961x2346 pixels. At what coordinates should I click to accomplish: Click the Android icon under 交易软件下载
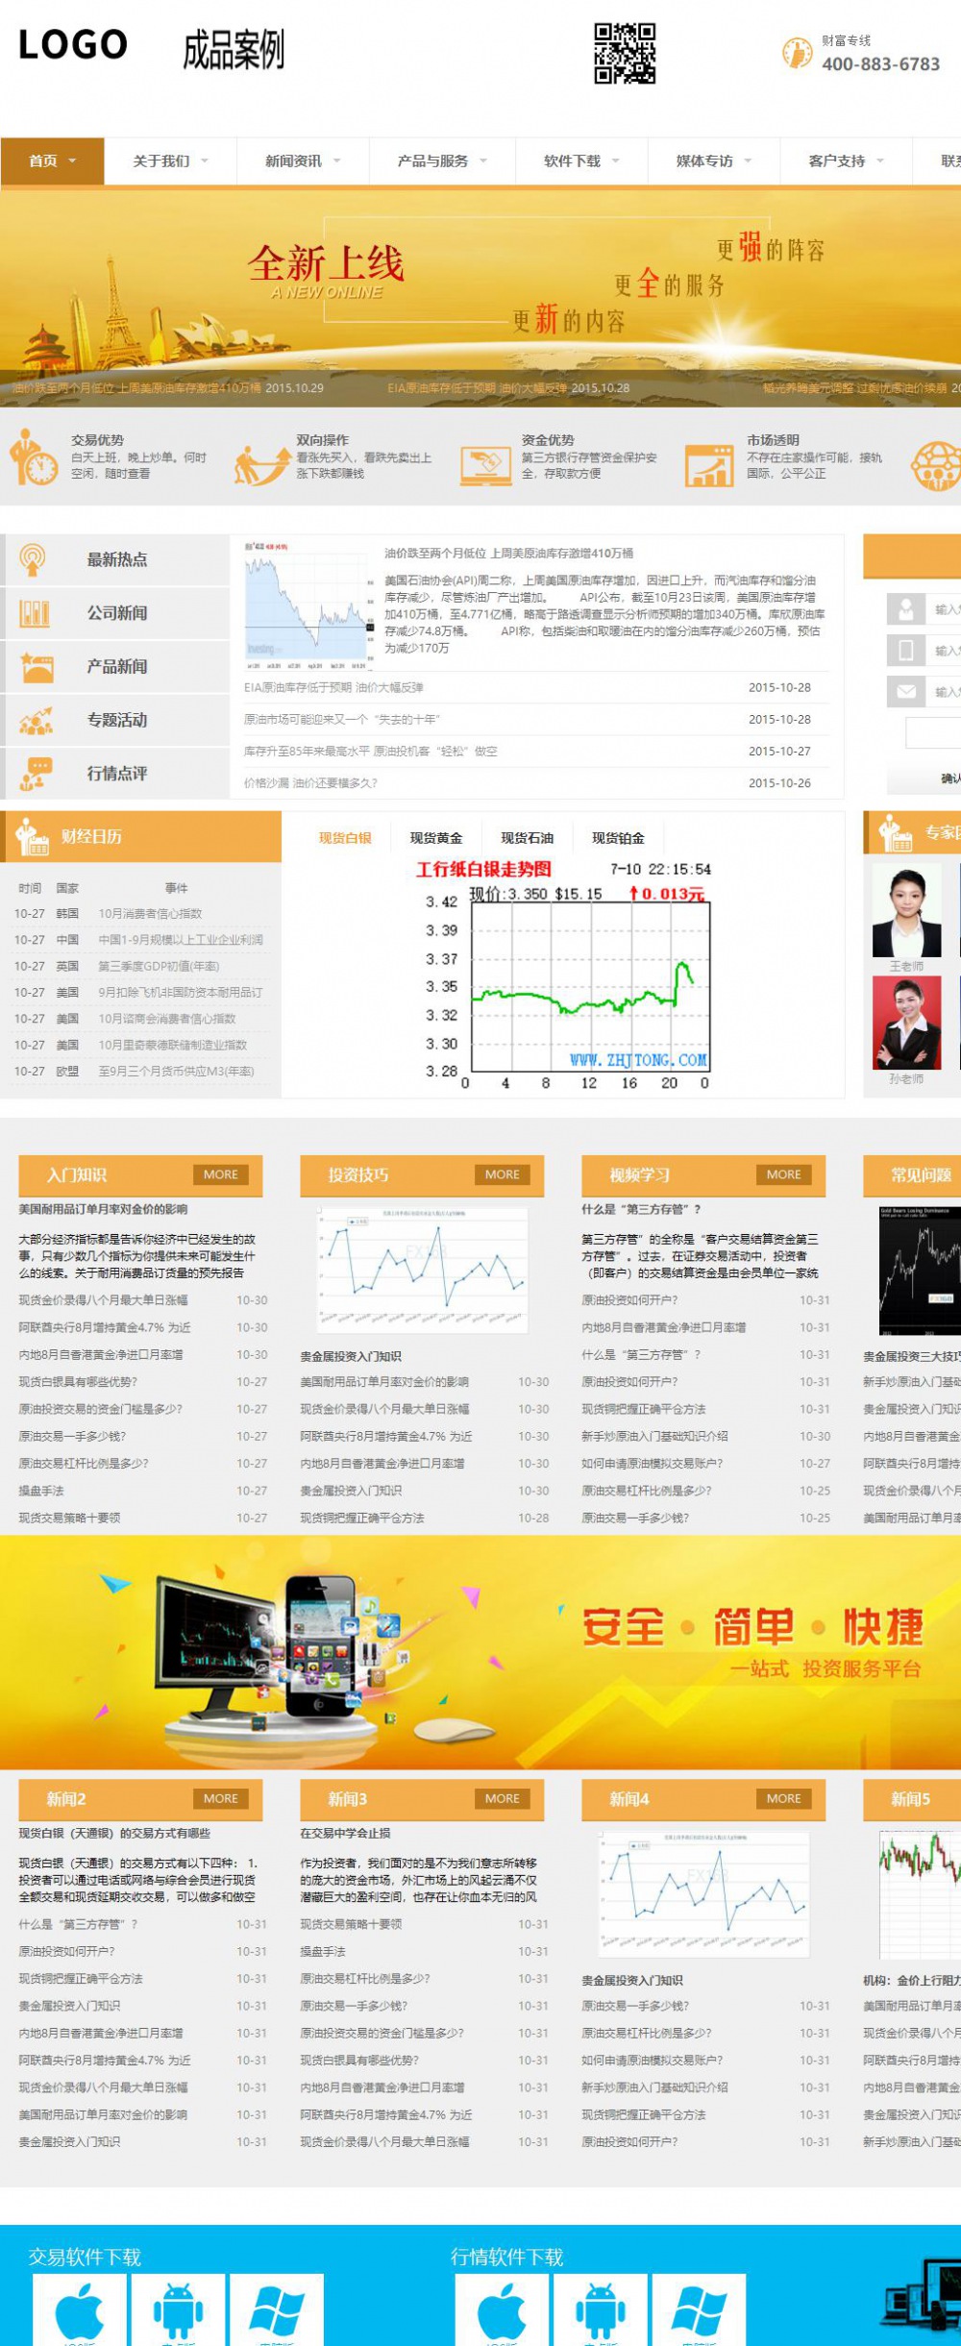[x=179, y=2311]
